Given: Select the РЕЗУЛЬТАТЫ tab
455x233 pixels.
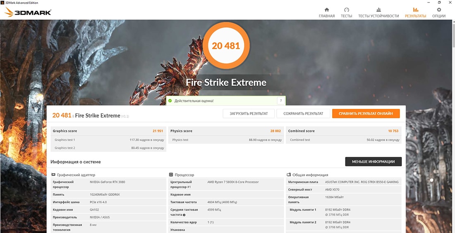Looking at the screenshot, I should [416, 13].
